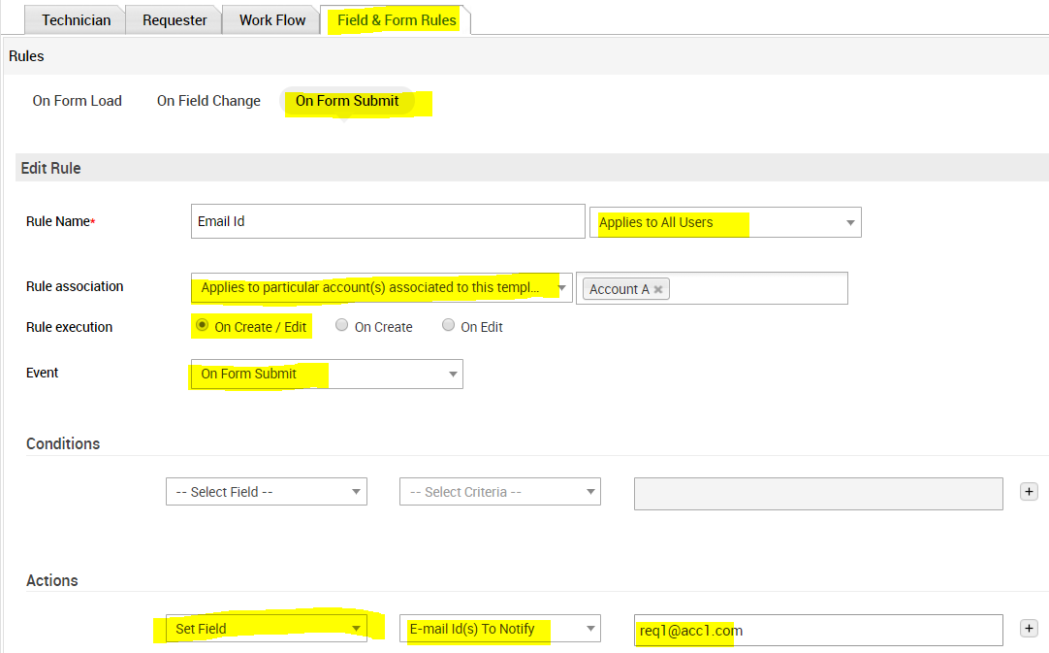1049x653 pixels.
Task: Expand the Select Criteria dropdown
Action: coord(499,492)
